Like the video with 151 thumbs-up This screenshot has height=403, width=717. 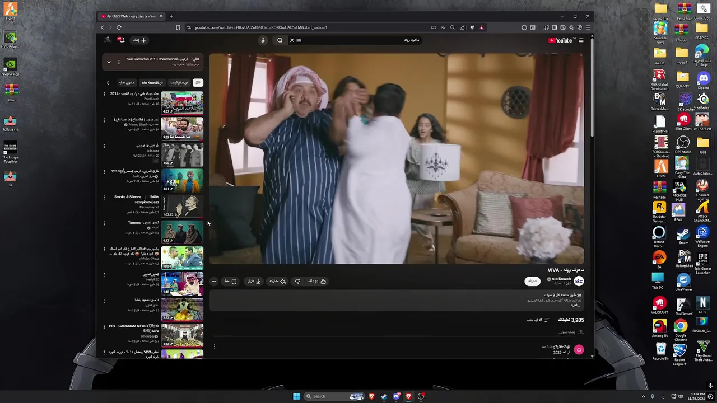pyautogui.click(x=316, y=282)
